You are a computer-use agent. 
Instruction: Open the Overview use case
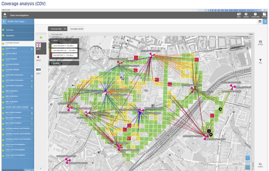pos(10,29)
